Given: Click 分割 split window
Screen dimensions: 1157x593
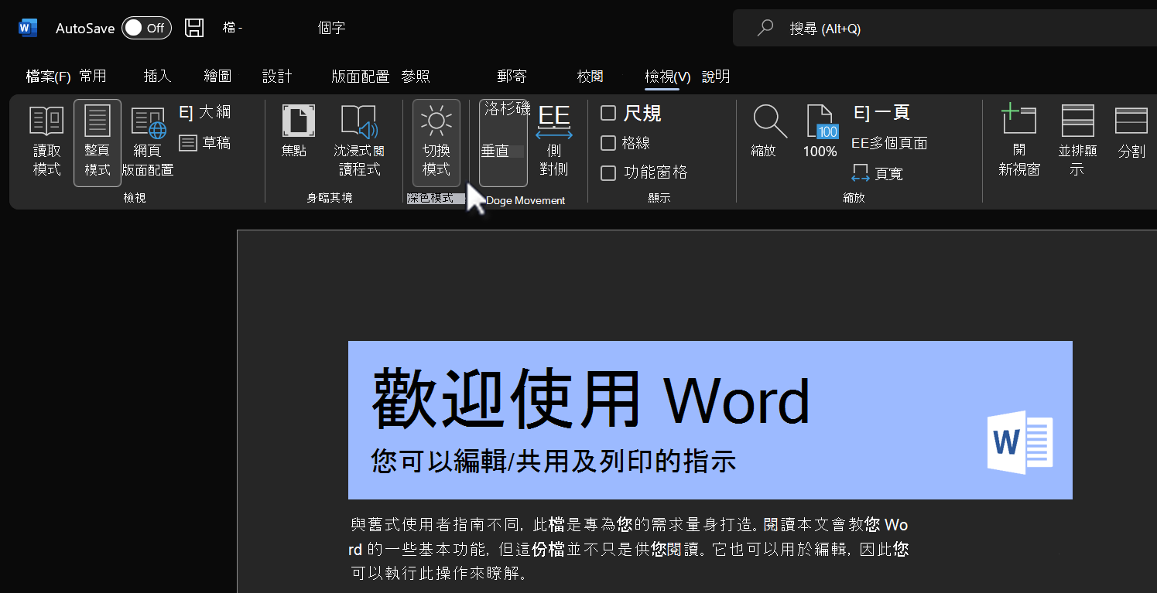Looking at the screenshot, I should click(1131, 131).
